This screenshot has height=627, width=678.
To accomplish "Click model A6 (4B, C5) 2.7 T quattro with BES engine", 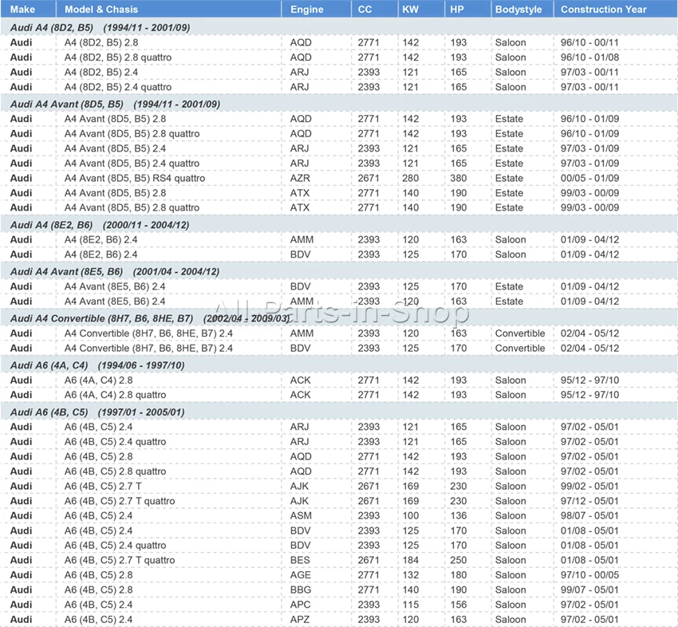I will (120, 560).
